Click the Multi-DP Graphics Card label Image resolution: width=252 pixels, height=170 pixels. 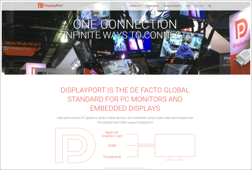(112, 134)
